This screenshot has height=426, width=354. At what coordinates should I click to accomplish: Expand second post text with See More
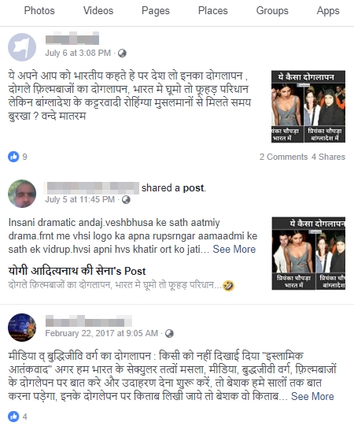(x=234, y=249)
